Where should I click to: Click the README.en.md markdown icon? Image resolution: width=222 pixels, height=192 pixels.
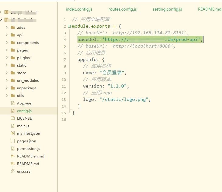click(x=12, y=156)
